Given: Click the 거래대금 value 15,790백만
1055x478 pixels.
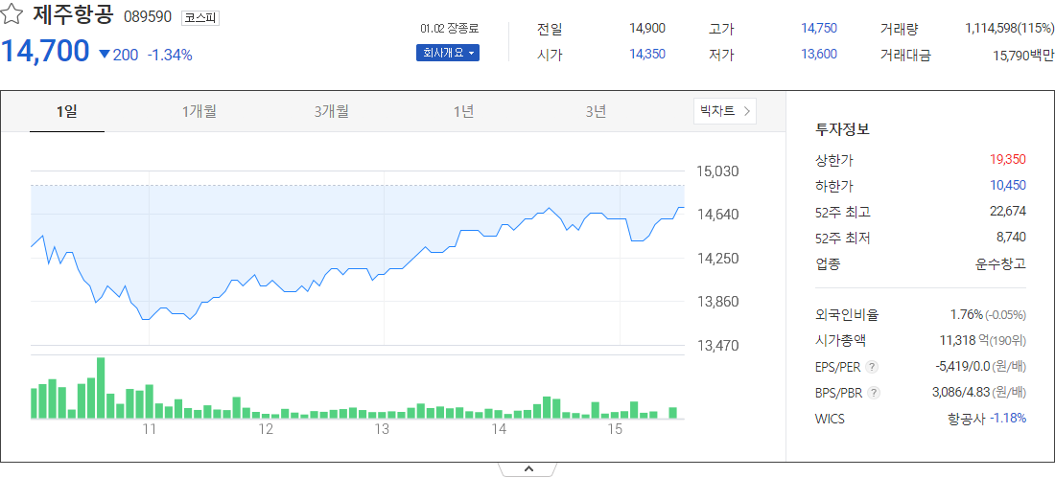Looking at the screenshot, I should coord(1023,56).
